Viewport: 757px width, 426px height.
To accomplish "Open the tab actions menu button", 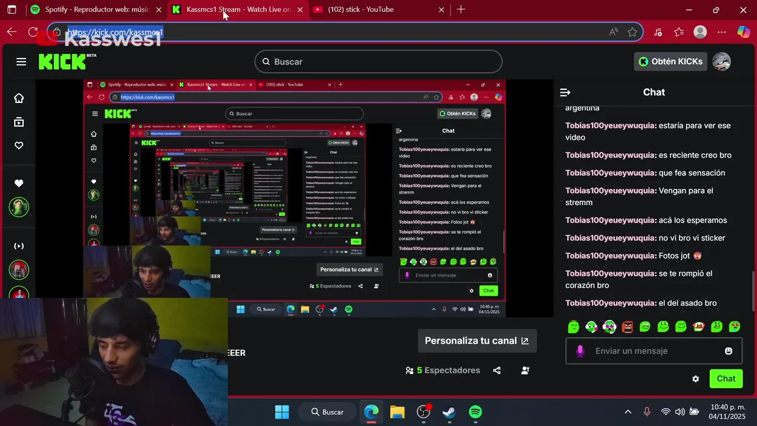I will tap(12, 9).
